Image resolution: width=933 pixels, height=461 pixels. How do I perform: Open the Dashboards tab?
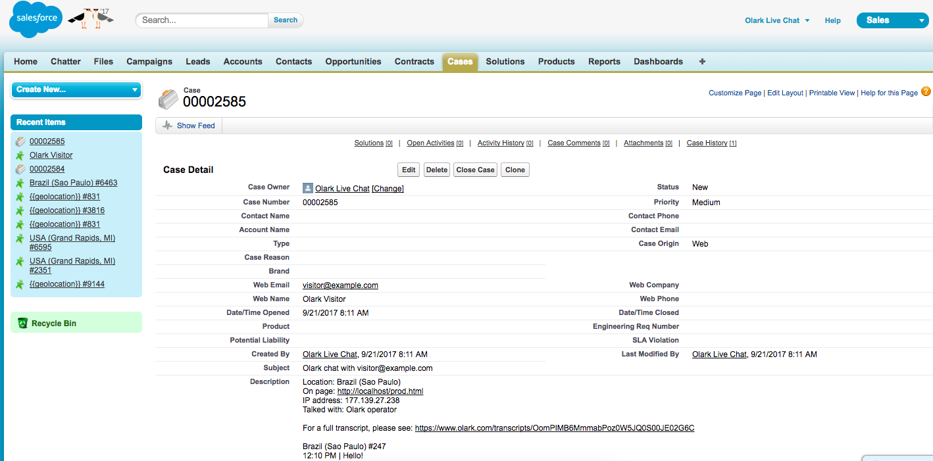(x=658, y=61)
